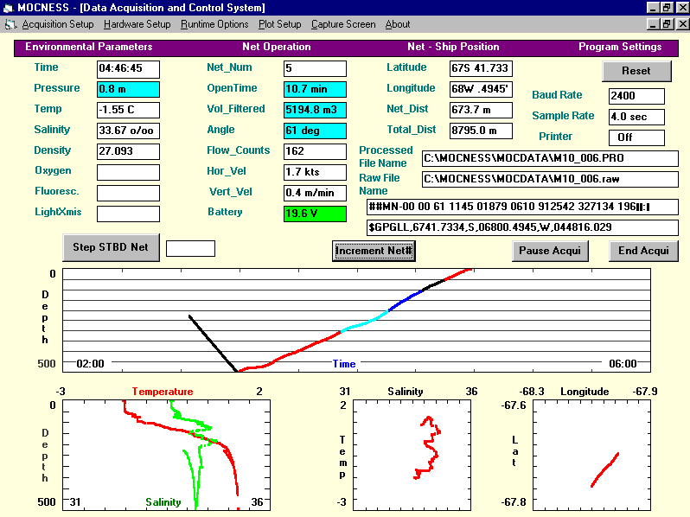Minimize the MOCNESS main window
Viewport: 690px width, 517px height.
point(653,8)
